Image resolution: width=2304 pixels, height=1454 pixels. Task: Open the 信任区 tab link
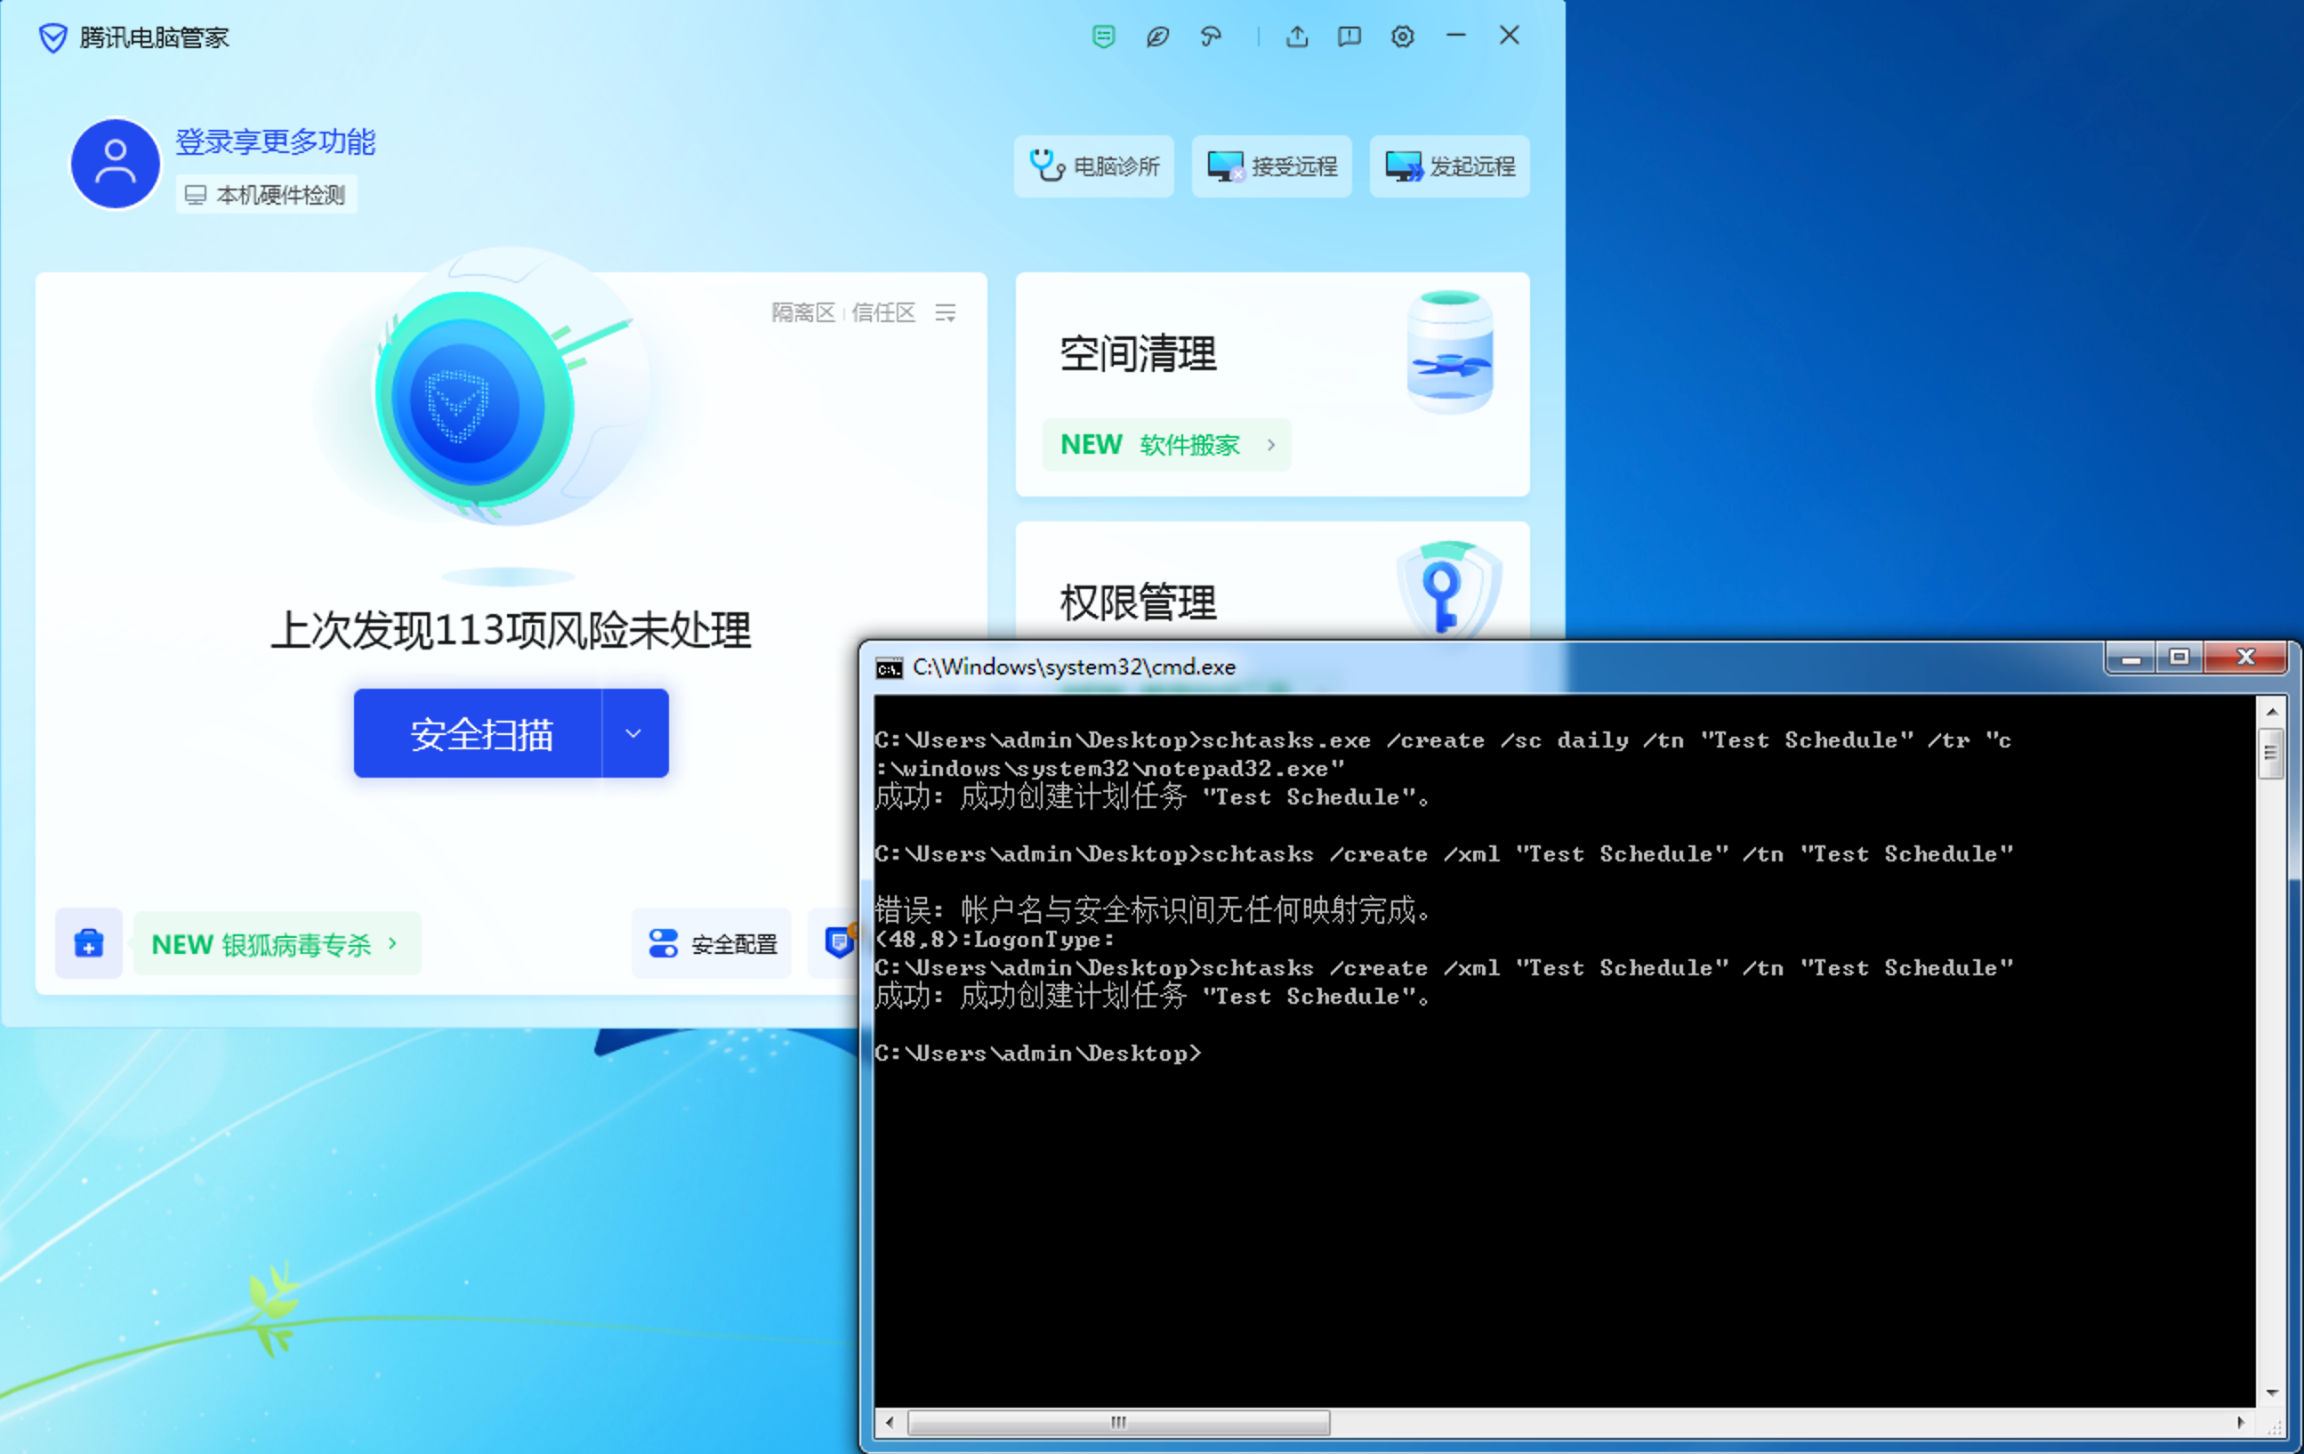click(x=882, y=313)
